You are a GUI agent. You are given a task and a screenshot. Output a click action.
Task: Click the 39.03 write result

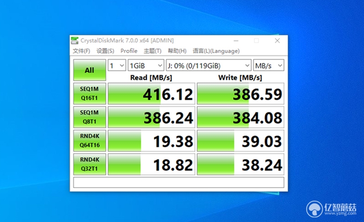tap(241, 141)
